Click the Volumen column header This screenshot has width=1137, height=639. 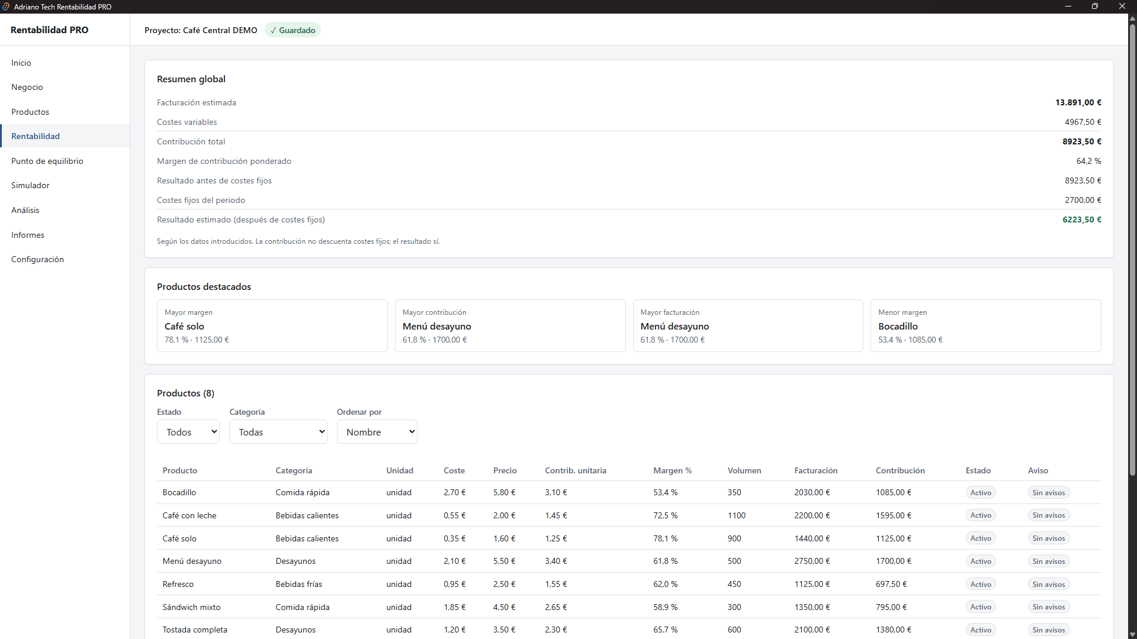[x=744, y=470]
